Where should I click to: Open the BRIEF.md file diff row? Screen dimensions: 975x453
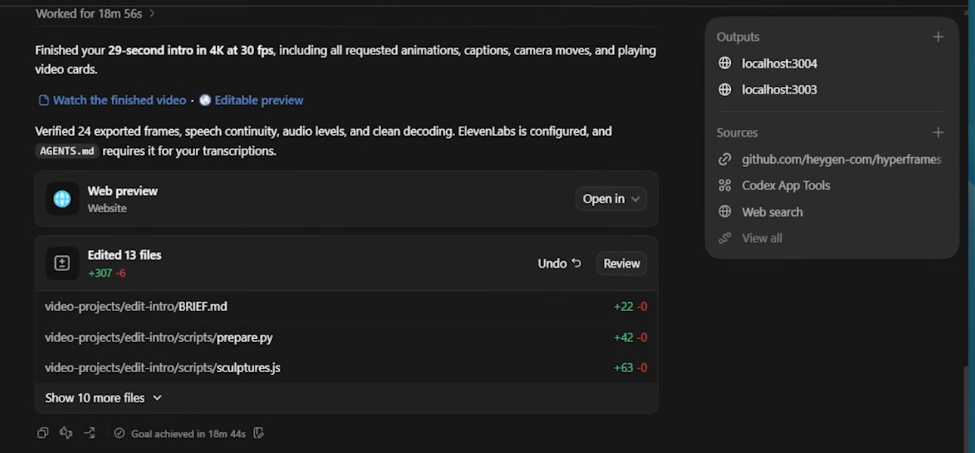click(346, 307)
